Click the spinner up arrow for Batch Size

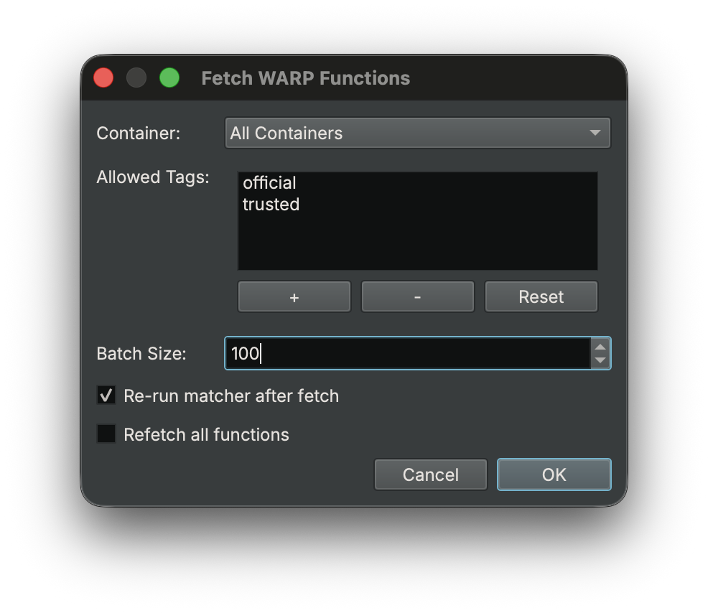pyautogui.click(x=600, y=347)
